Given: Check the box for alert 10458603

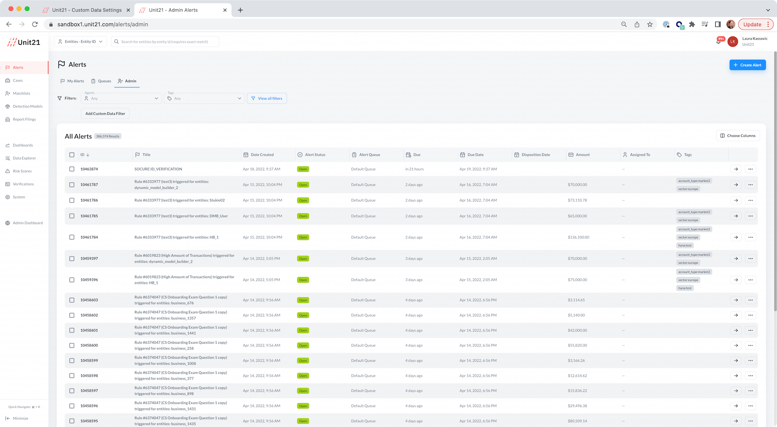Looking at the screenshot, I should click(72, 300).
